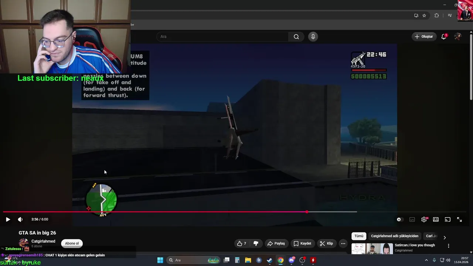This screenshot has width=473, height=266.
Task: Bookmark the page with Chrome star icon
Action: click(x=424, y=16)
